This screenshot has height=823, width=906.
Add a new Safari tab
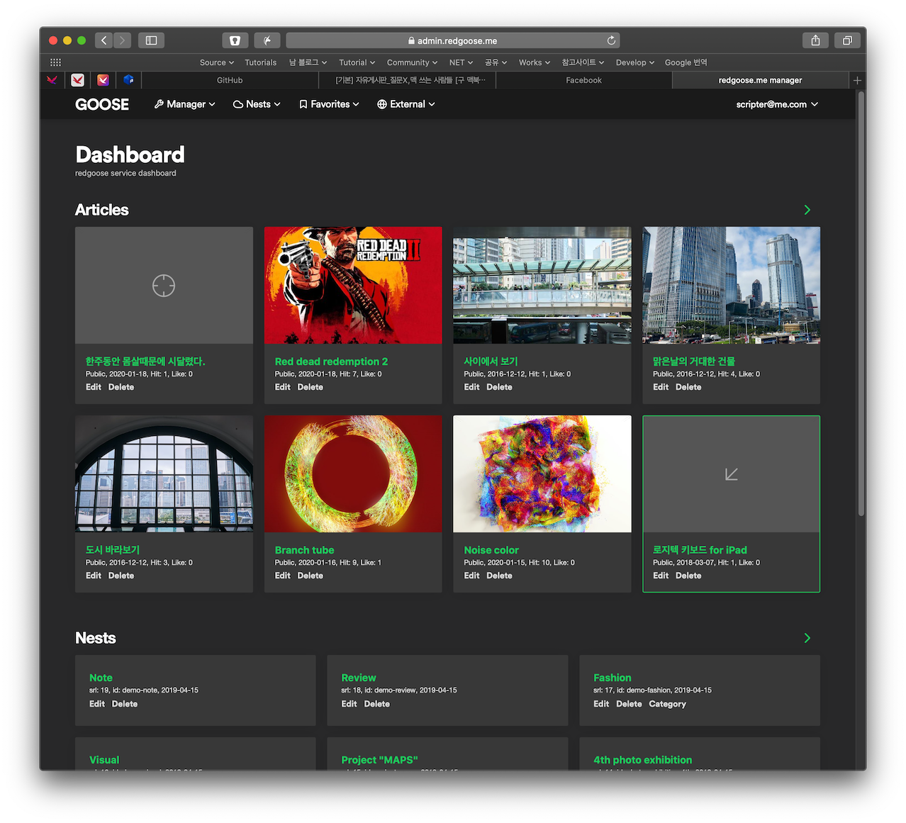point(857,80)
